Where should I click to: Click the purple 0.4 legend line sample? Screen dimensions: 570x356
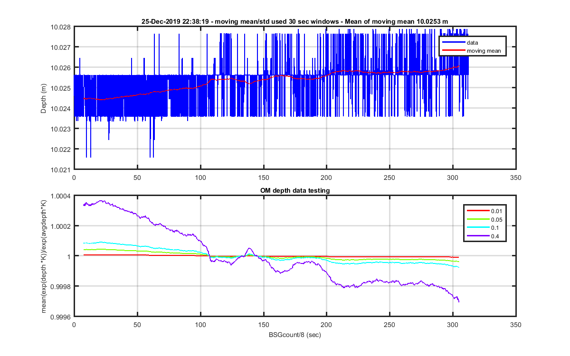[x=477, y=237]
